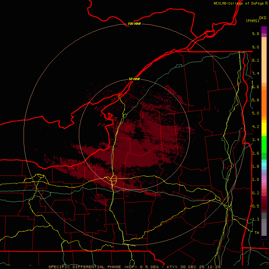Click the 50 NMI range ring label
Viewport: 269px width, 269px height.
coord(134,79)
